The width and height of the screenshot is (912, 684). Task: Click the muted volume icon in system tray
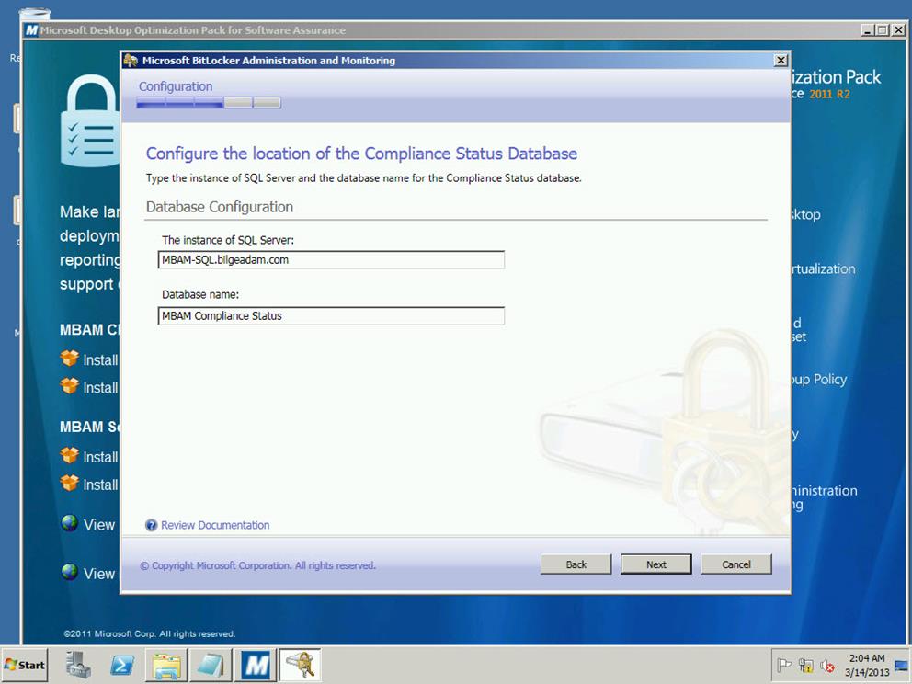(x=827, y=666)
